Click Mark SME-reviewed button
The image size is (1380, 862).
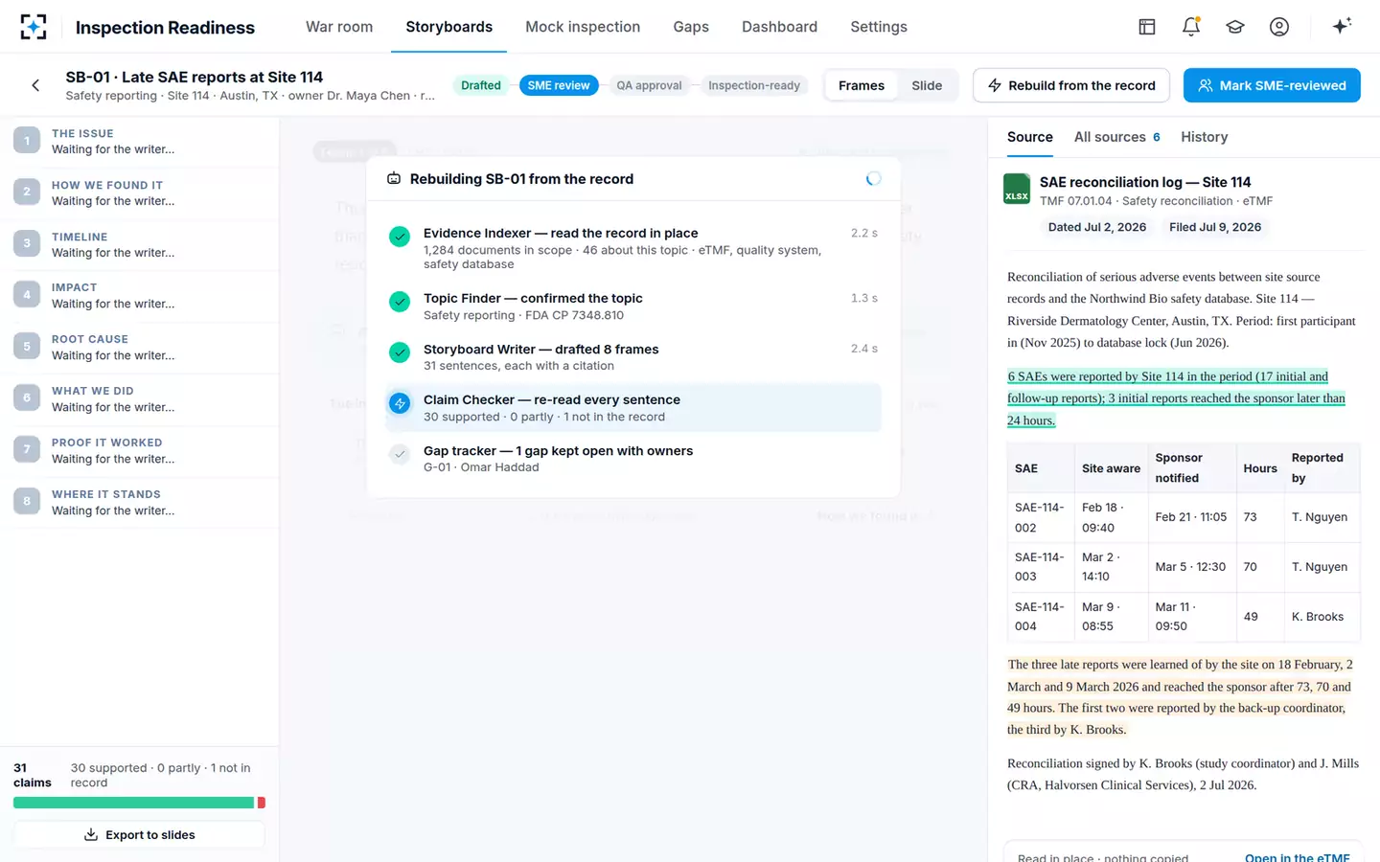tap(1272, 85)
